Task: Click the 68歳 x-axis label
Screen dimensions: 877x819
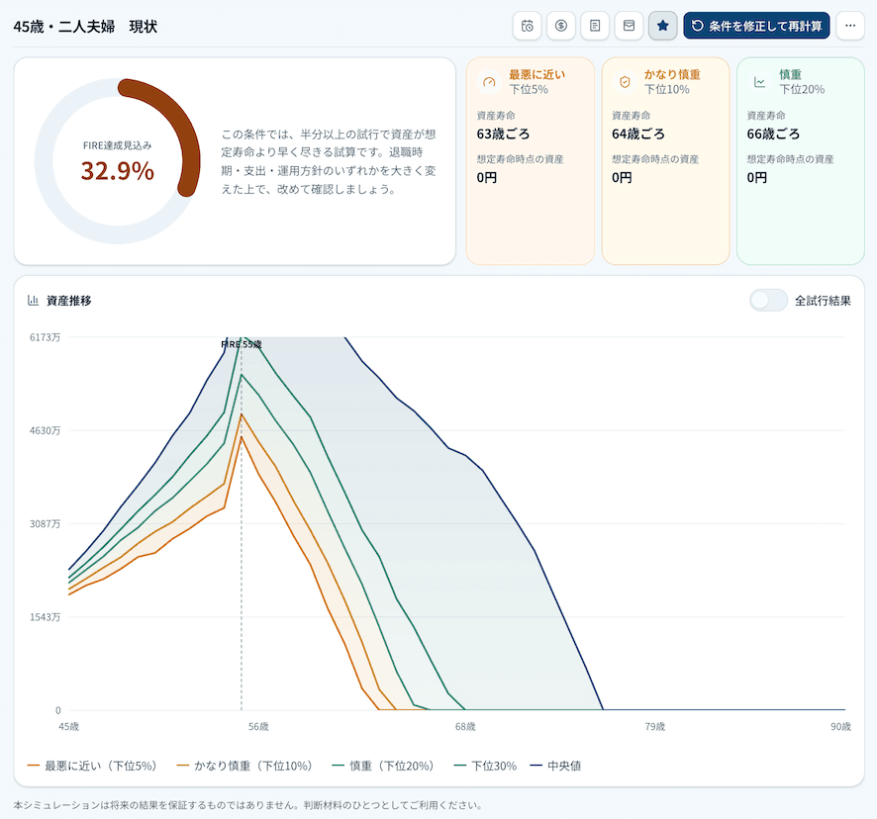Action: point(465,726)
